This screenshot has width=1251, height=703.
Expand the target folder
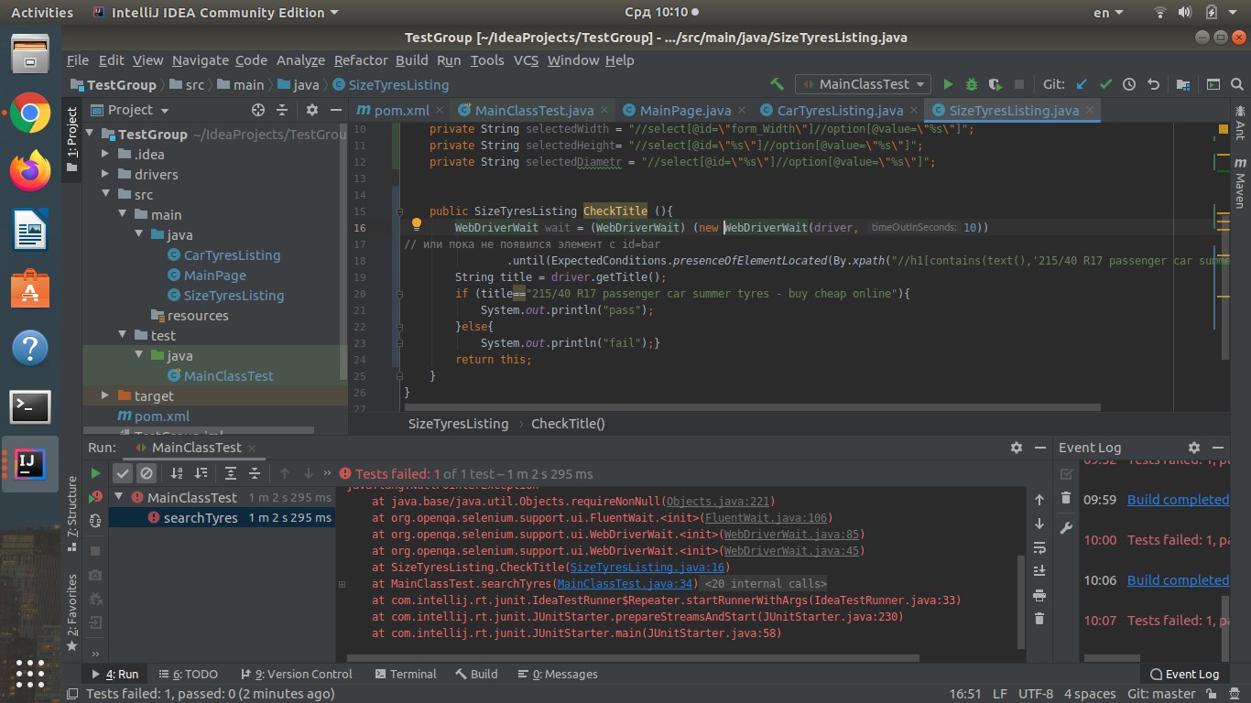coord(107,395)
